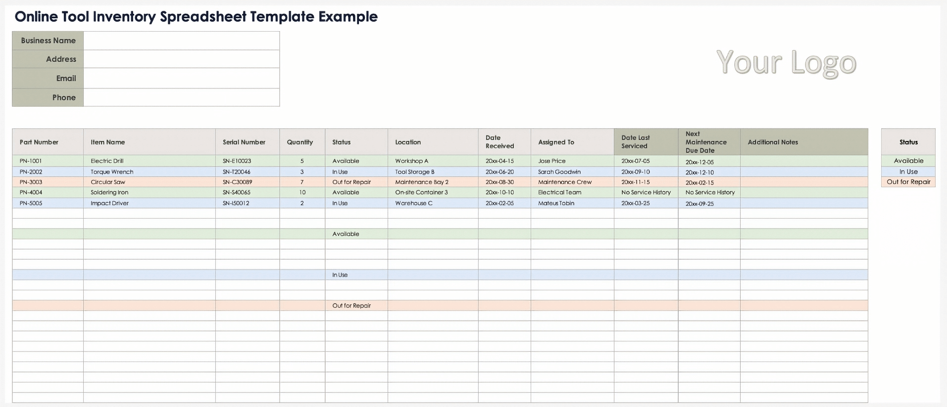Click serial number SN-C30089

click(248, 182)
